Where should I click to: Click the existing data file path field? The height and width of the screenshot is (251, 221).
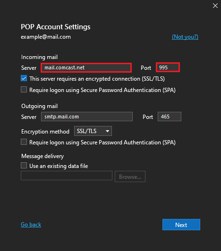click(67, 176)
